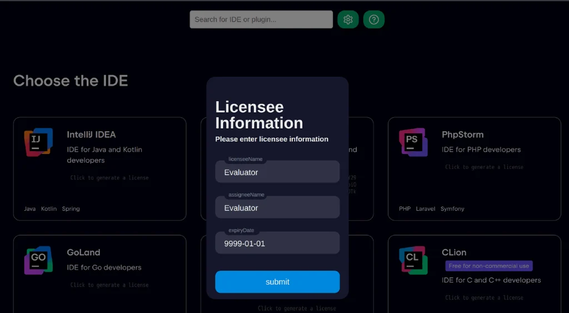Open the GoLand card title
569x313 pixels.
pos(83,252)
